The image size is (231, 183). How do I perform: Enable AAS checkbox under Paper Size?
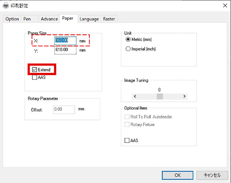pos(34,78)
